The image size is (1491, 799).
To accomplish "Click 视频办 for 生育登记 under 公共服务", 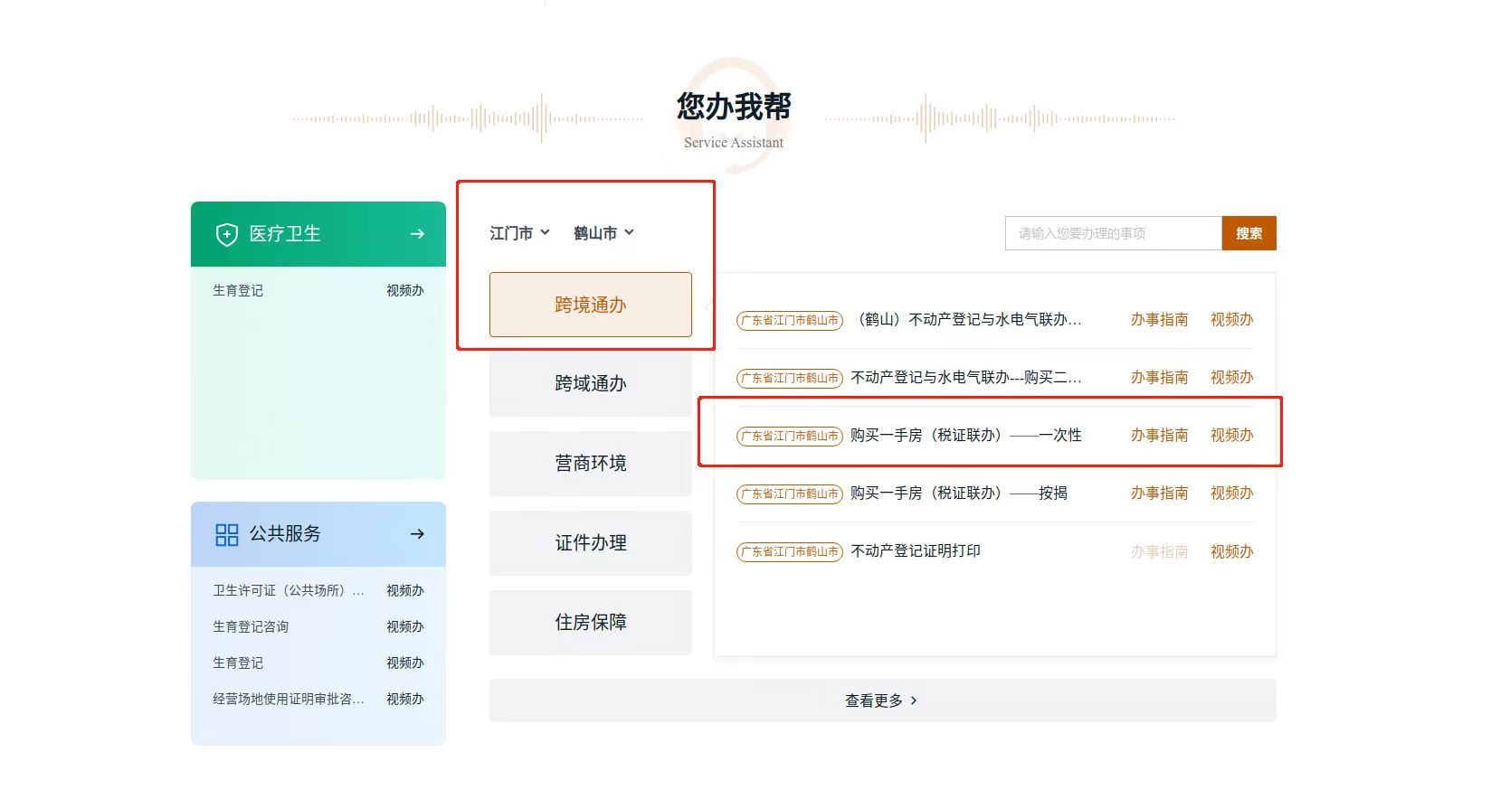I will 404,663.
